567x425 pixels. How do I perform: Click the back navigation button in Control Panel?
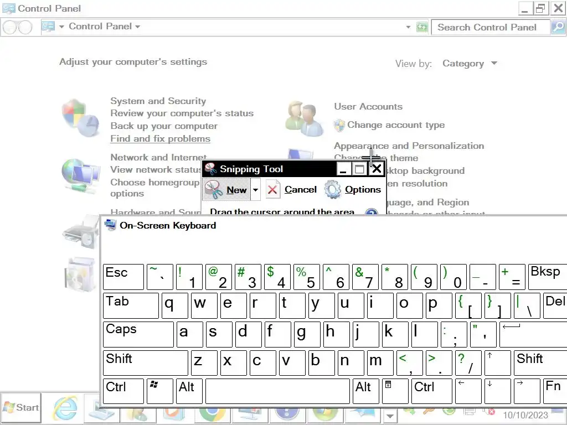[x=10, y=27]
